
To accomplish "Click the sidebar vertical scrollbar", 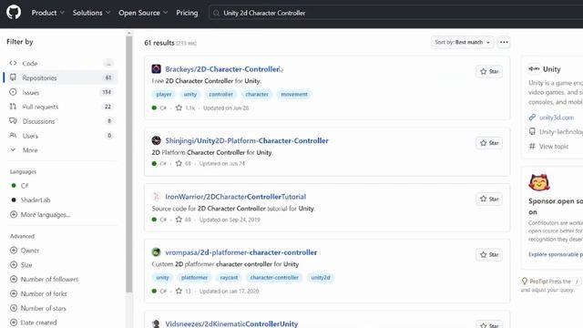I will [x=129, y=164].
